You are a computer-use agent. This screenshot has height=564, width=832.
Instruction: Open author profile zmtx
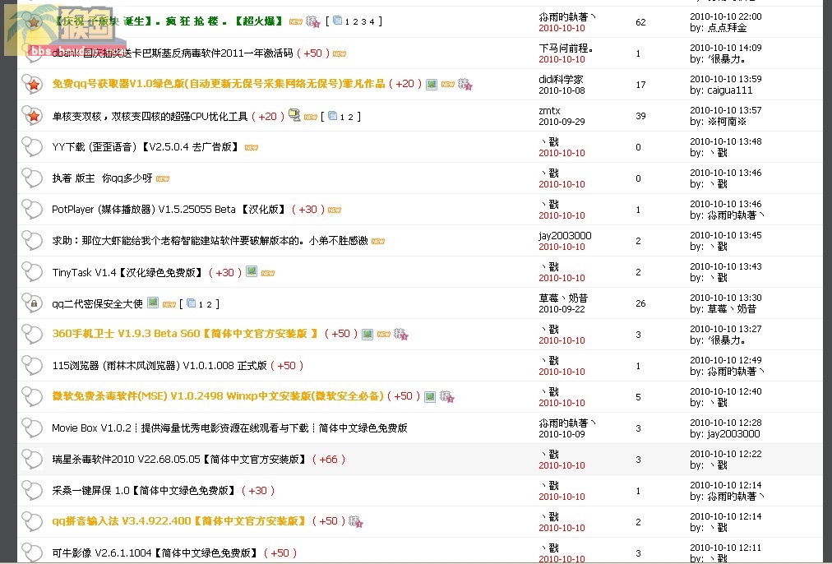[x=549, y=111]
